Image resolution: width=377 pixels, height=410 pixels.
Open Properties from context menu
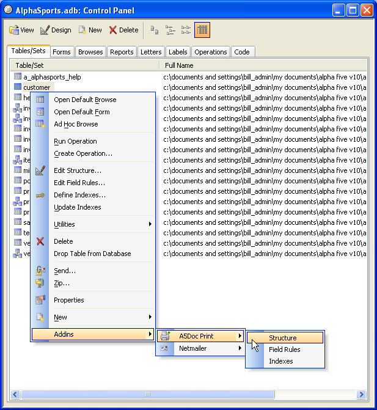(93, 300)
